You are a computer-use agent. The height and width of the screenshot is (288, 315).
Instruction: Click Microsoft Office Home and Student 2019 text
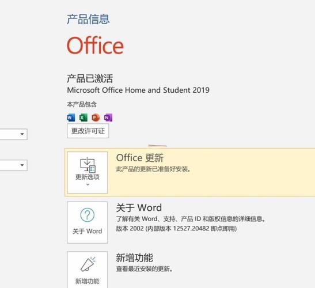tap(138, 90)
